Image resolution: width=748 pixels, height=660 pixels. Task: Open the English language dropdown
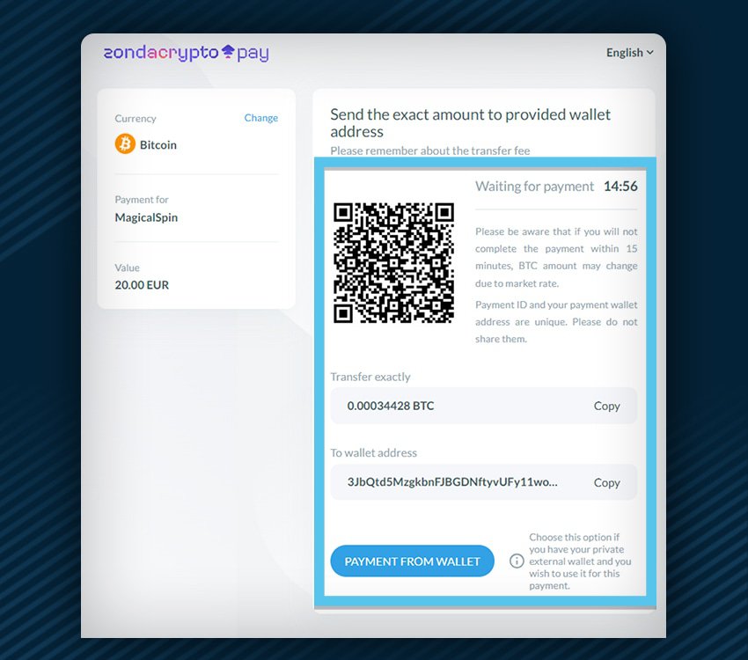point(630,53)
